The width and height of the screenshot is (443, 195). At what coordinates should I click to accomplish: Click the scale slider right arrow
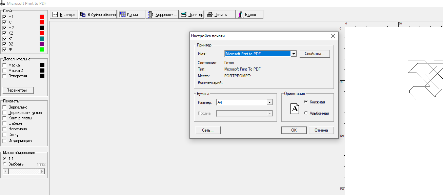tap(42, 172)
